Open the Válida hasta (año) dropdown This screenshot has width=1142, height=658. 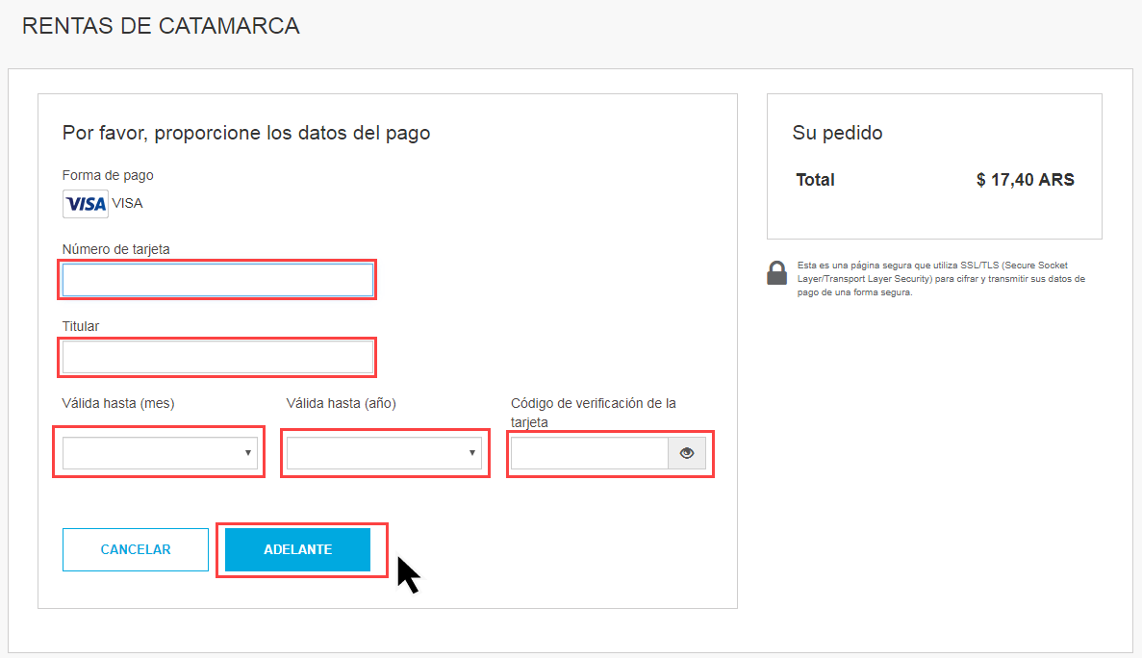coord(385,453)
